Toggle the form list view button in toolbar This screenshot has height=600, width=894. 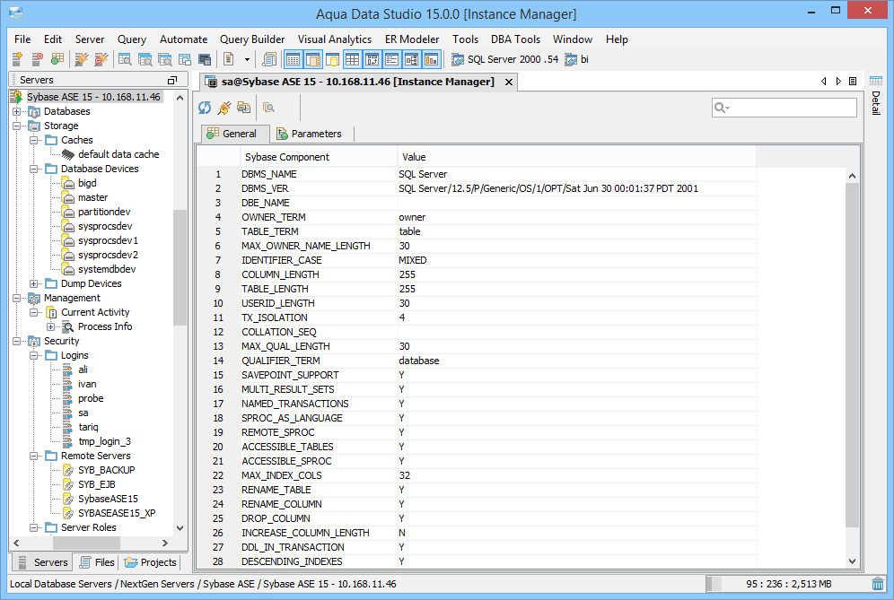[x=391, y=58]
